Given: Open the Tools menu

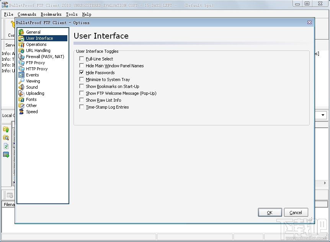Looking at the screenshot, I should (72, 14).
